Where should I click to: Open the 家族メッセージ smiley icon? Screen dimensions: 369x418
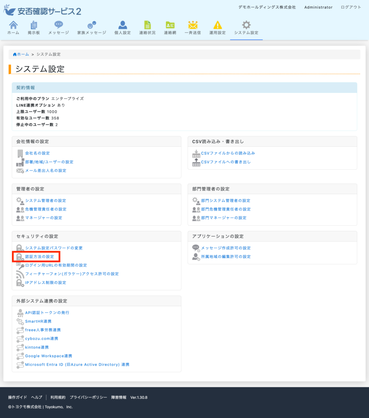click(92, 25)
